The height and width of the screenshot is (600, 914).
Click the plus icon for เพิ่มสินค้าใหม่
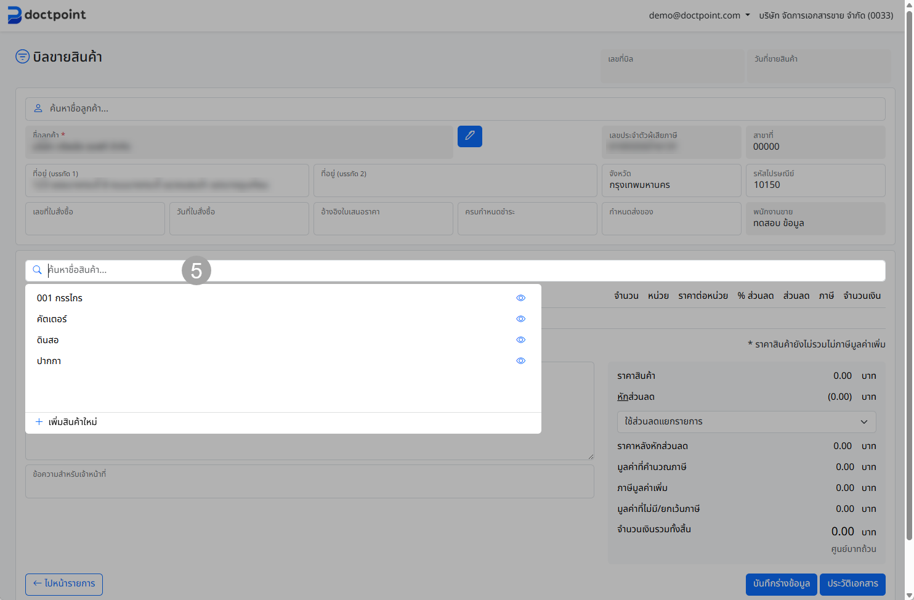39,422
